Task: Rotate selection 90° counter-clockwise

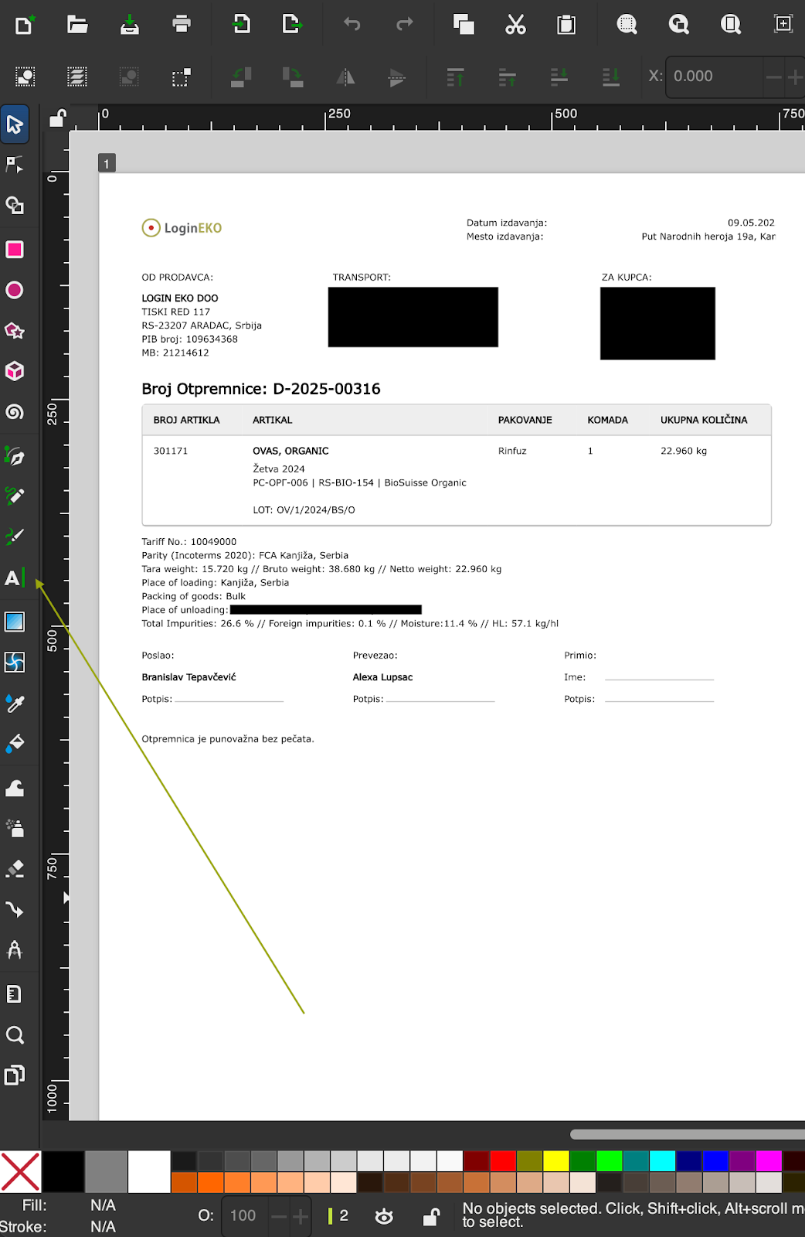Action: click(241, 77)
